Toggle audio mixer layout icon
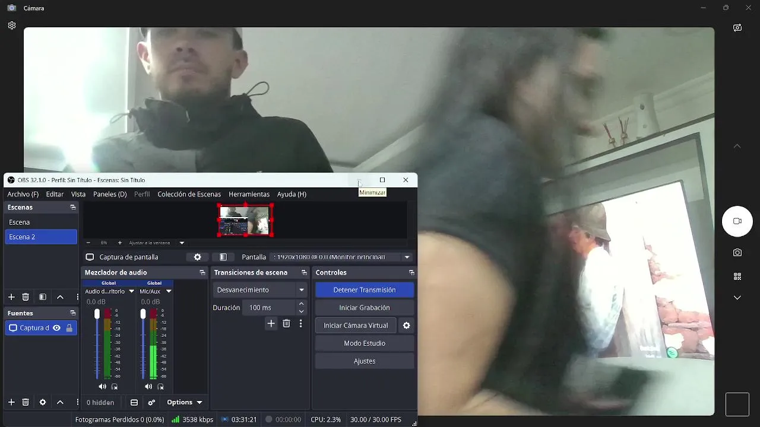This screenshot has height=427, width=760. (134, 403)
